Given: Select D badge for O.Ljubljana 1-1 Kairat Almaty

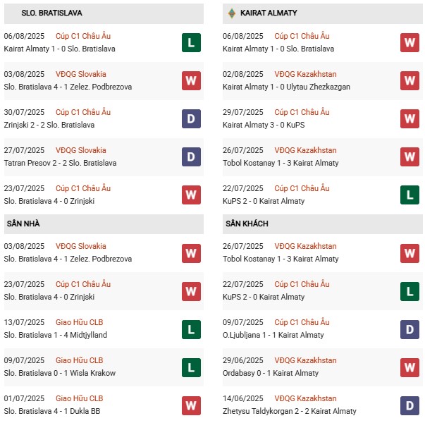Looking at the screenshot, I should 409,329.
